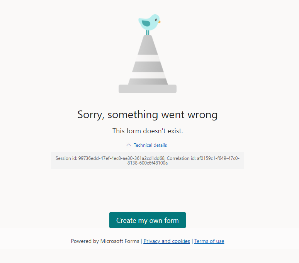Click the 'This form doesn't exist.' message
This screenshot has height=263, width=299.
point(148,131)
